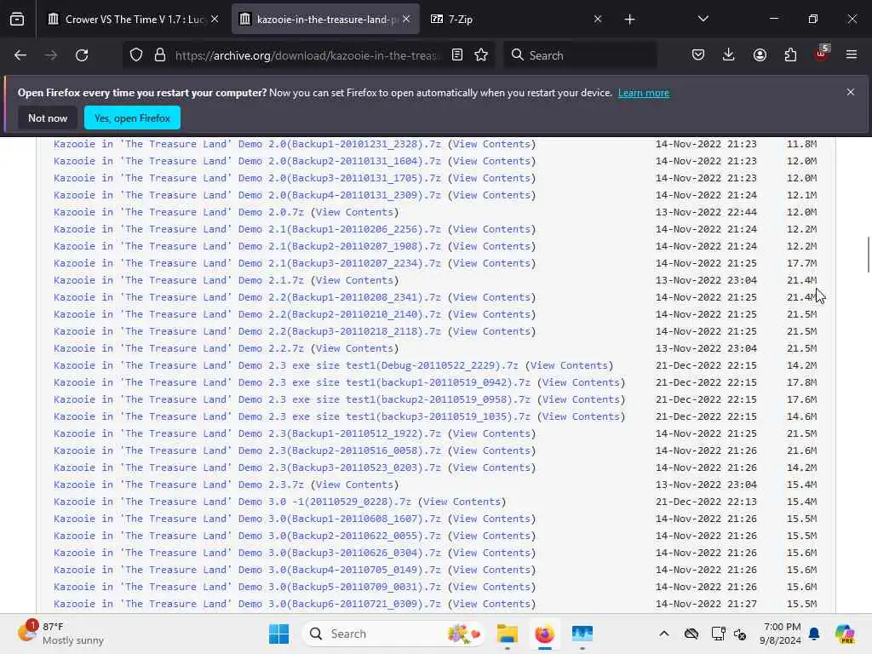
Task: View Contents of Demo 2.3(Backup2-20110516_0058).7z
Action: pyautogui.click(x=491, y=451)
